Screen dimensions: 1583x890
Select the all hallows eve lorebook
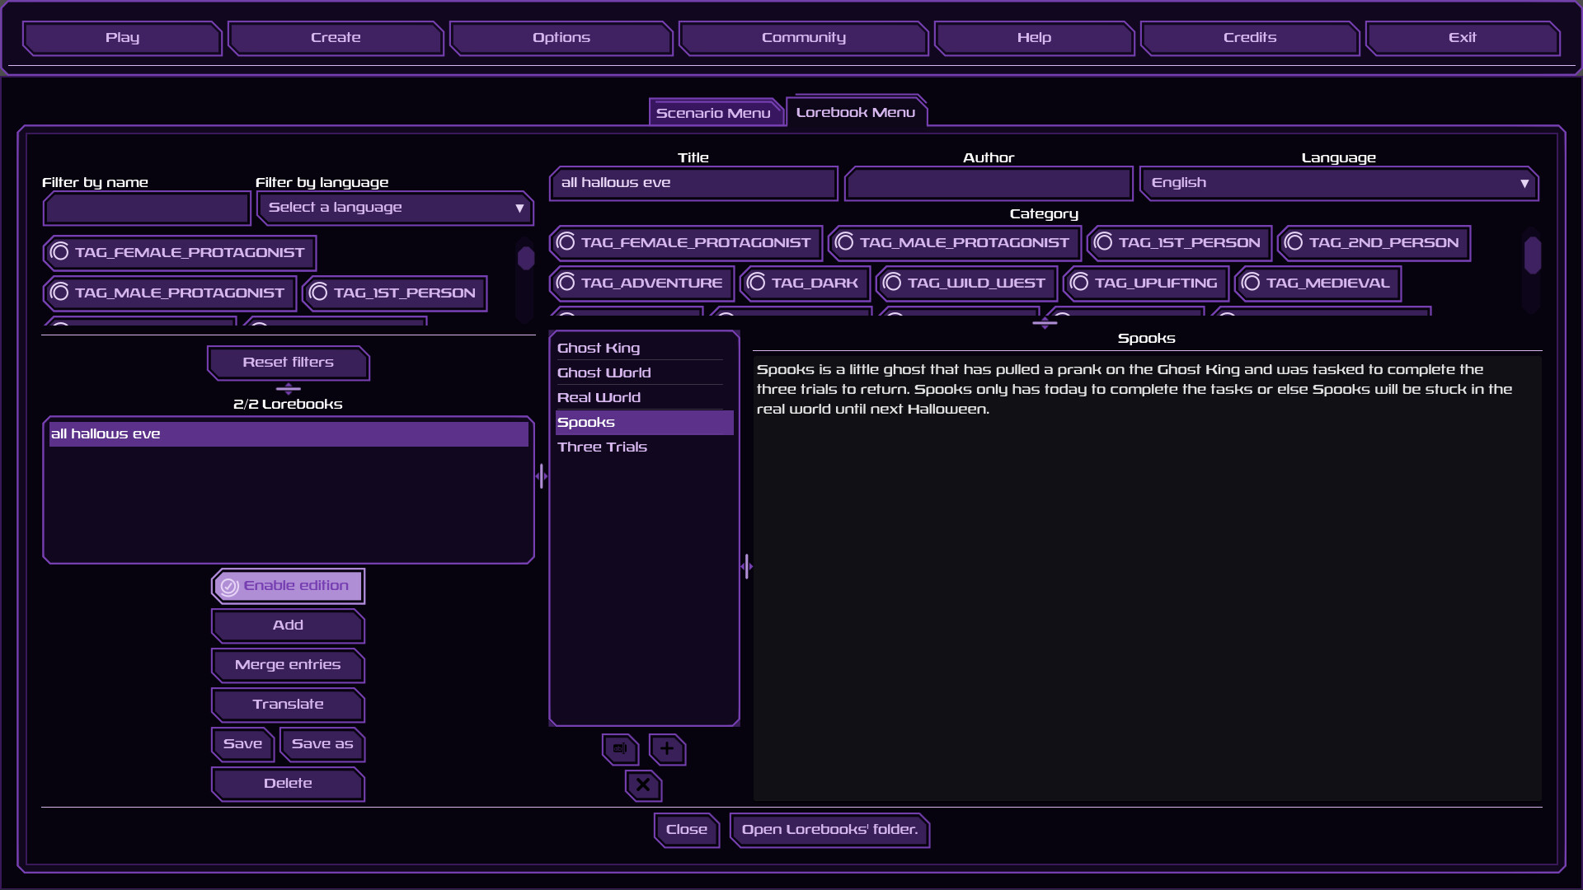(x=288, y=433)
